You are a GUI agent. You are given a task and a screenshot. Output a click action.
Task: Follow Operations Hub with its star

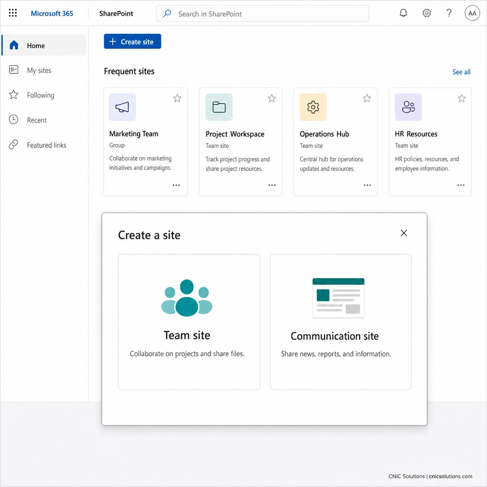click(x=367, y=98)
